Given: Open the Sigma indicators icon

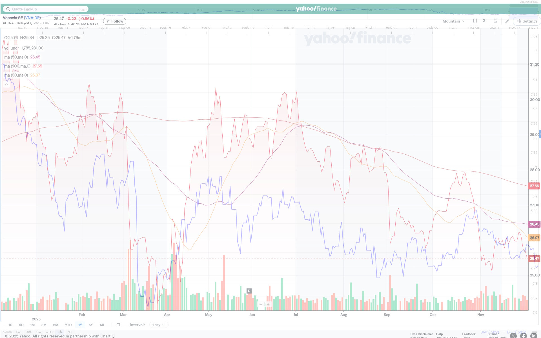Looking at the screenshot, I should tap(484, 21).
